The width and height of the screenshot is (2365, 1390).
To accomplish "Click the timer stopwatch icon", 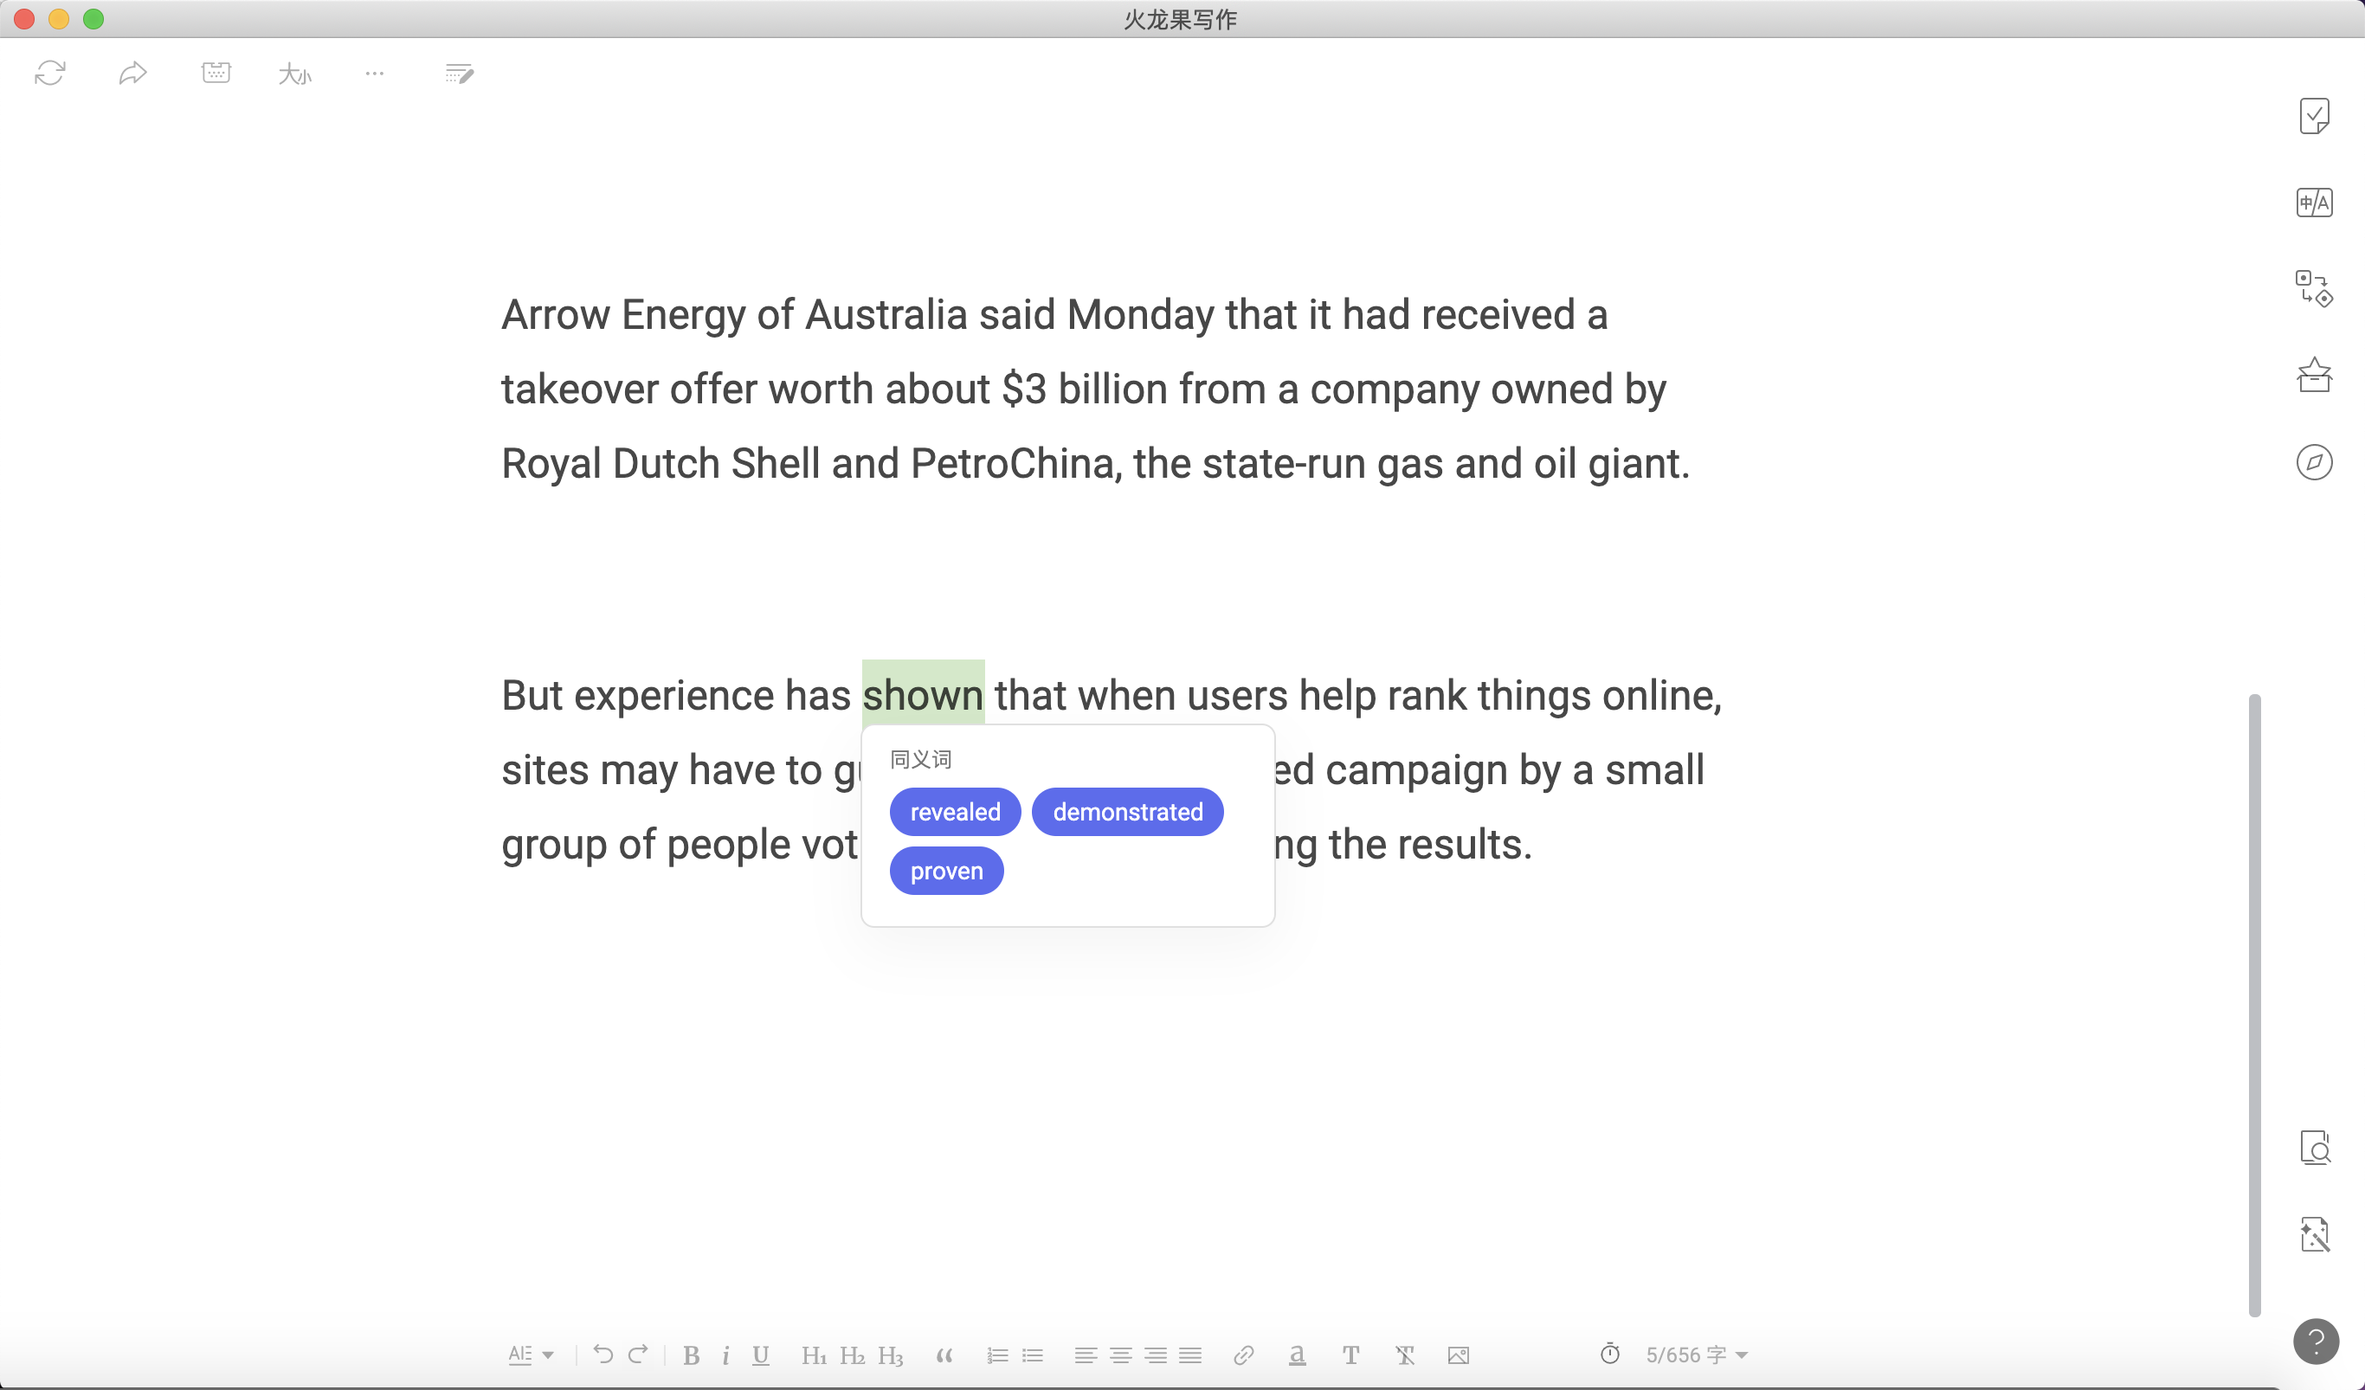I will [1609, 1354].
